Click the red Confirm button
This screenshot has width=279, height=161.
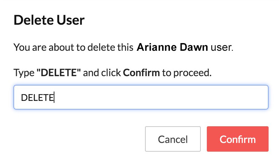(x=238, y=139)
